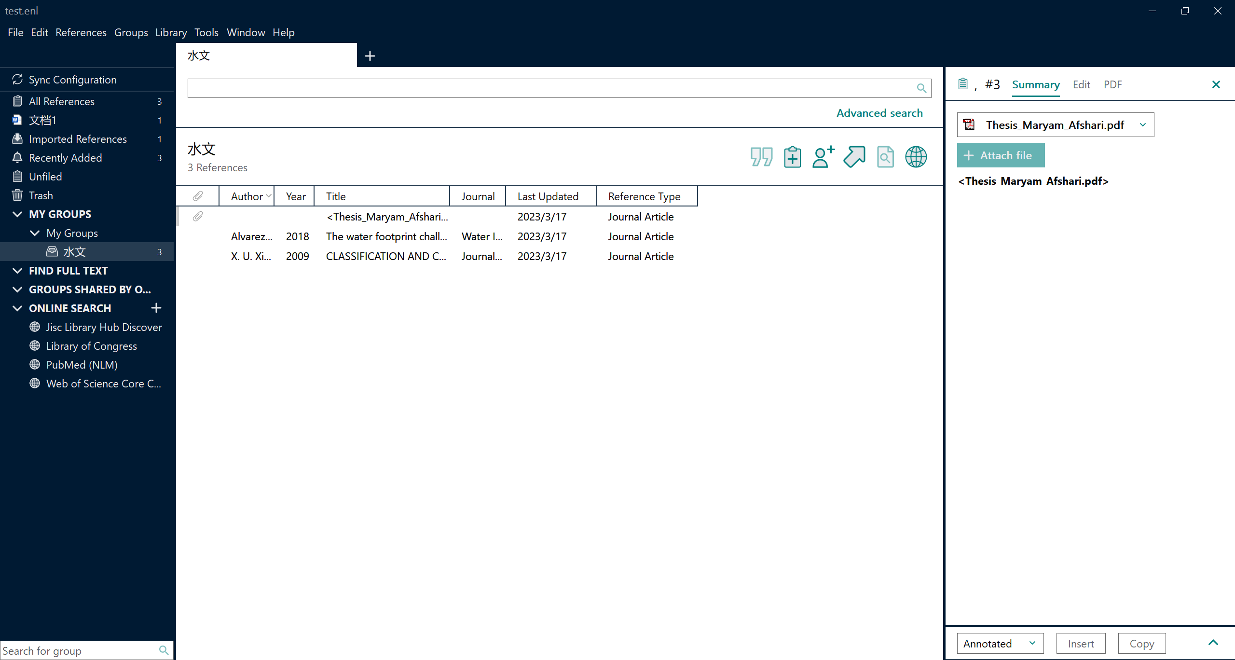1235x660 pixels.
Task: Open the Advanced search link
Action: [879, 113]
